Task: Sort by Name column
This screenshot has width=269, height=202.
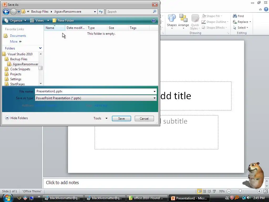Action: pyautogui.click(x=55, y=28)
